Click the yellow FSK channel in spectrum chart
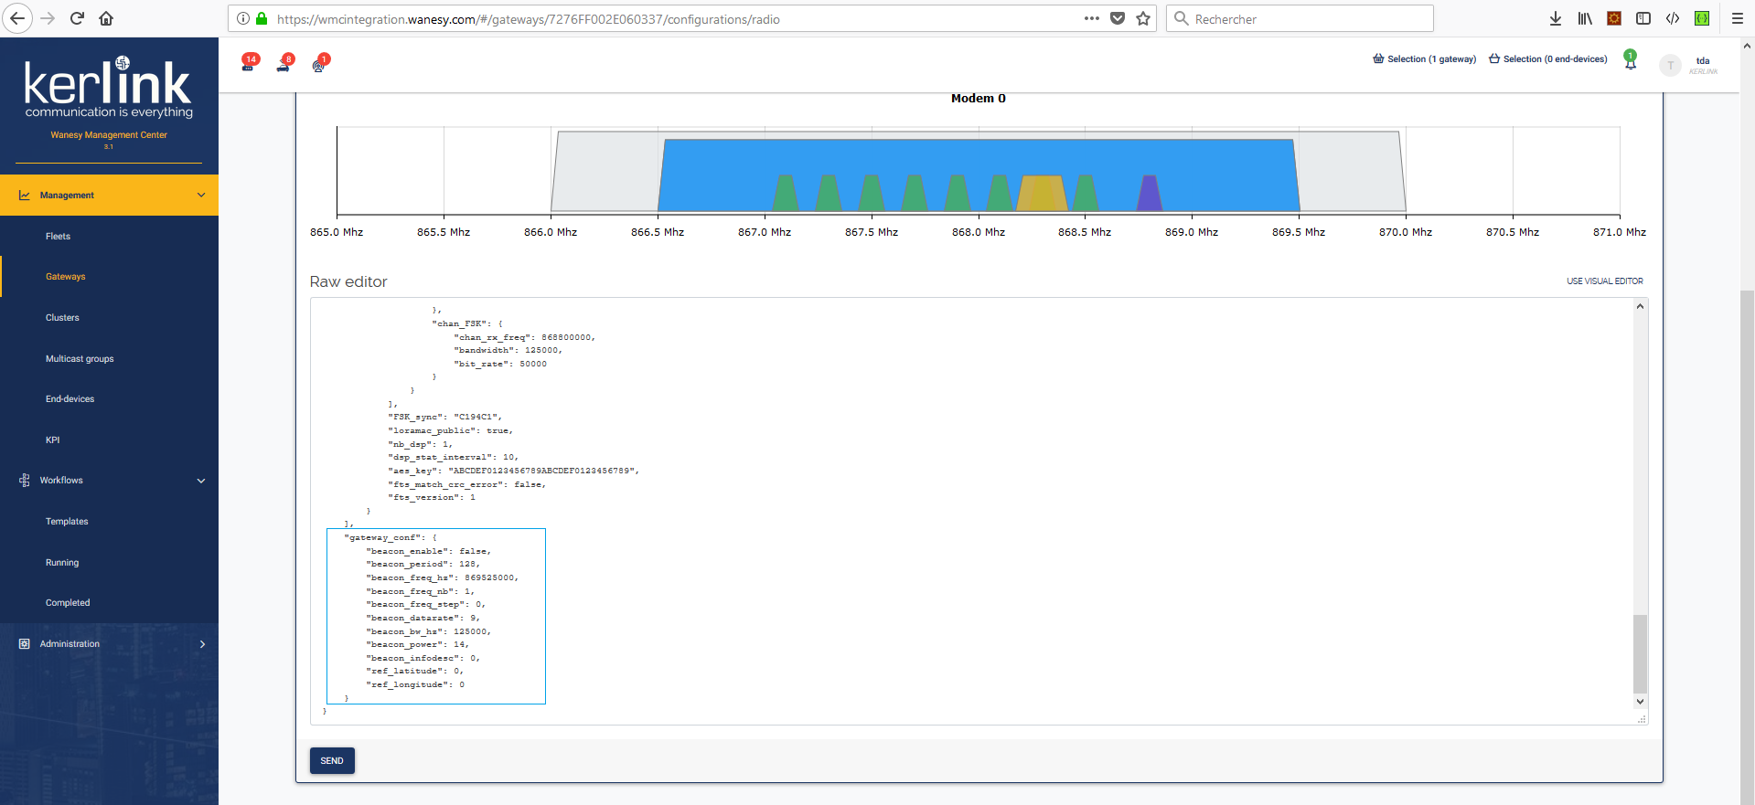1755x805 pixels. tap(1042, 194)
